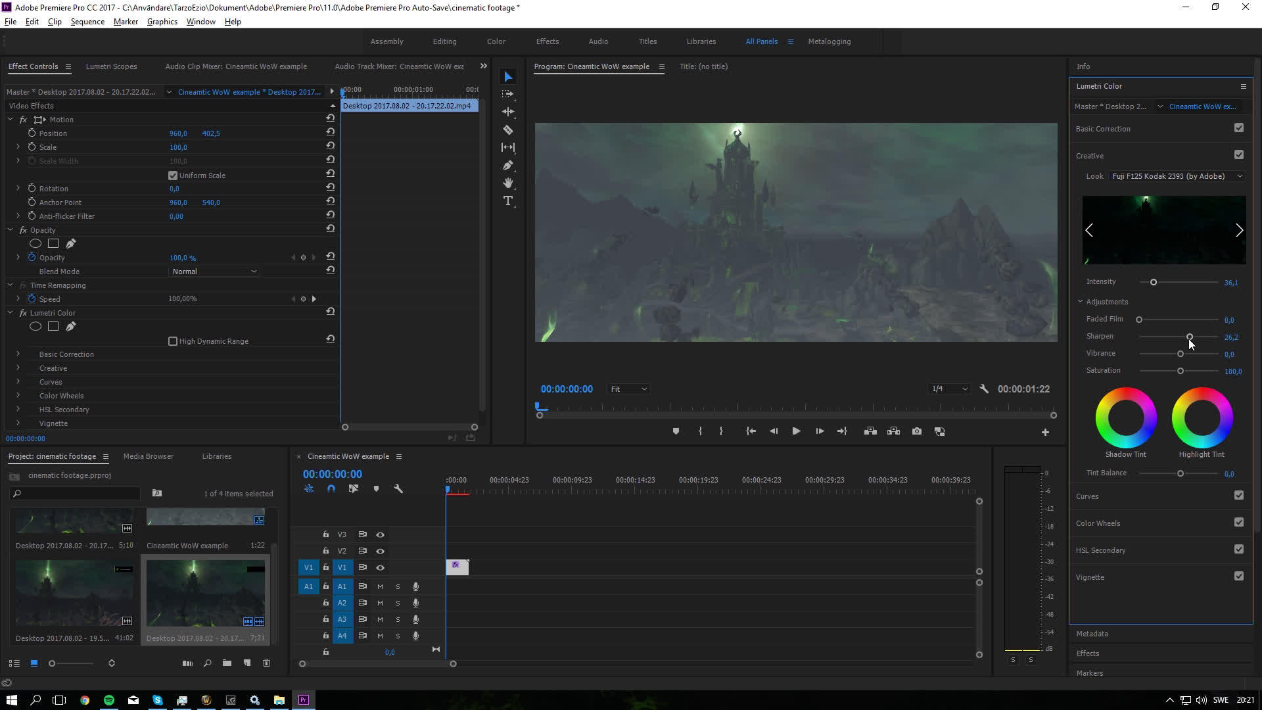This screenshot has height=710, width=1262.
Task: Open timeline display settings wrench
Action: [x=398, y=488]
